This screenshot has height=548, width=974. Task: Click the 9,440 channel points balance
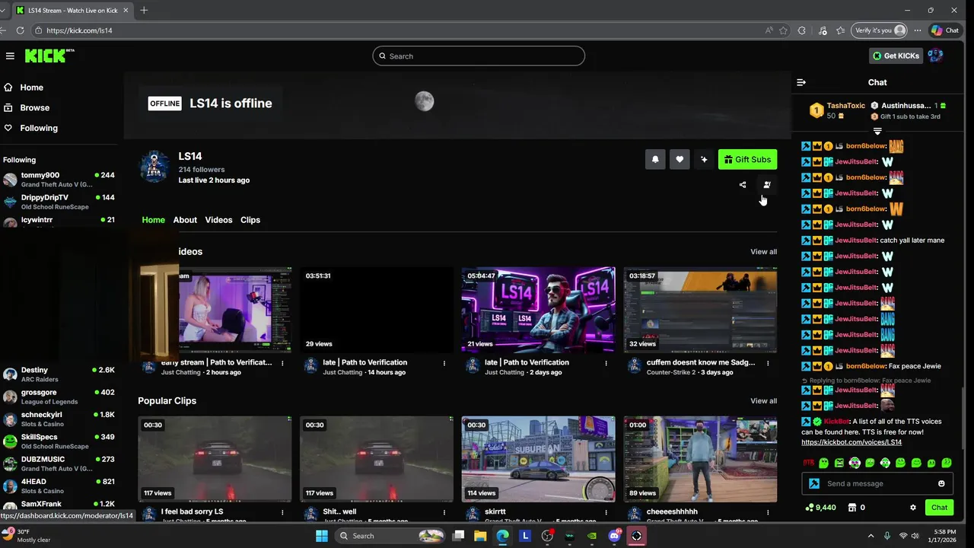click(x=820, y=508)
